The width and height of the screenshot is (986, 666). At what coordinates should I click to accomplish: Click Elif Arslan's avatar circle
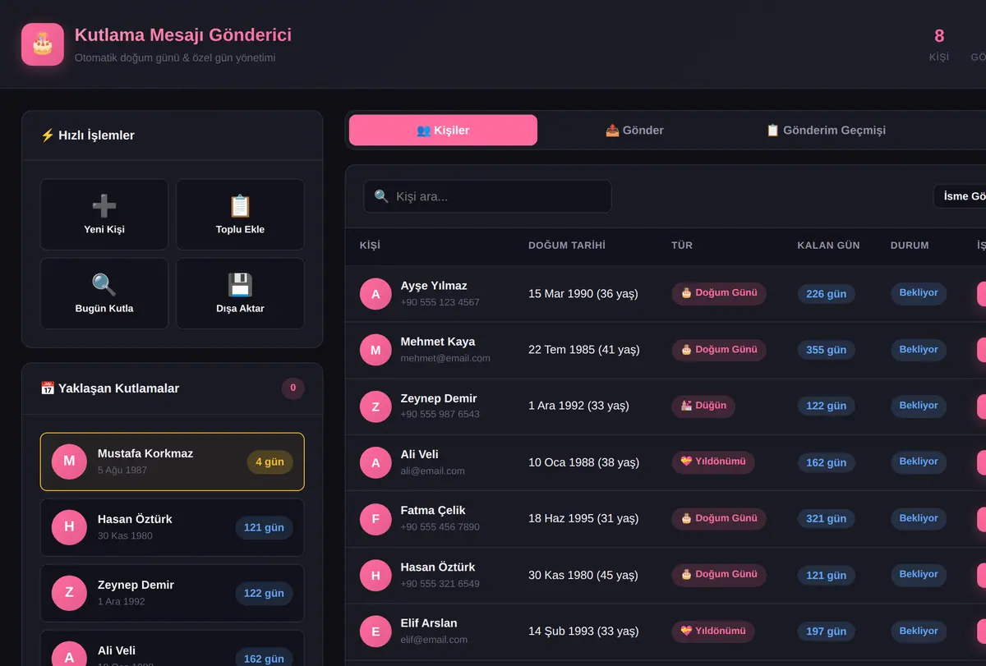[x=376, y=632]
